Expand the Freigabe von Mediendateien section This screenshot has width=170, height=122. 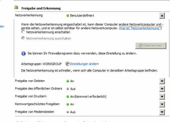162,112
